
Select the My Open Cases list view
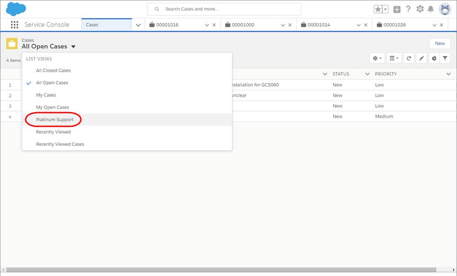pyautogui.click(x=127, y=108)
